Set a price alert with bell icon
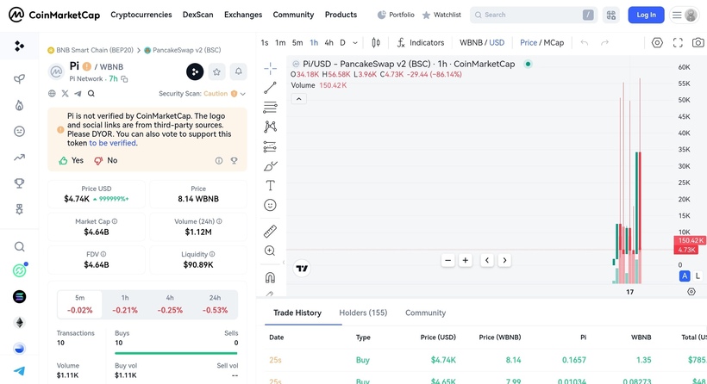This screenshot has height=384, width=707. point(239,71)
